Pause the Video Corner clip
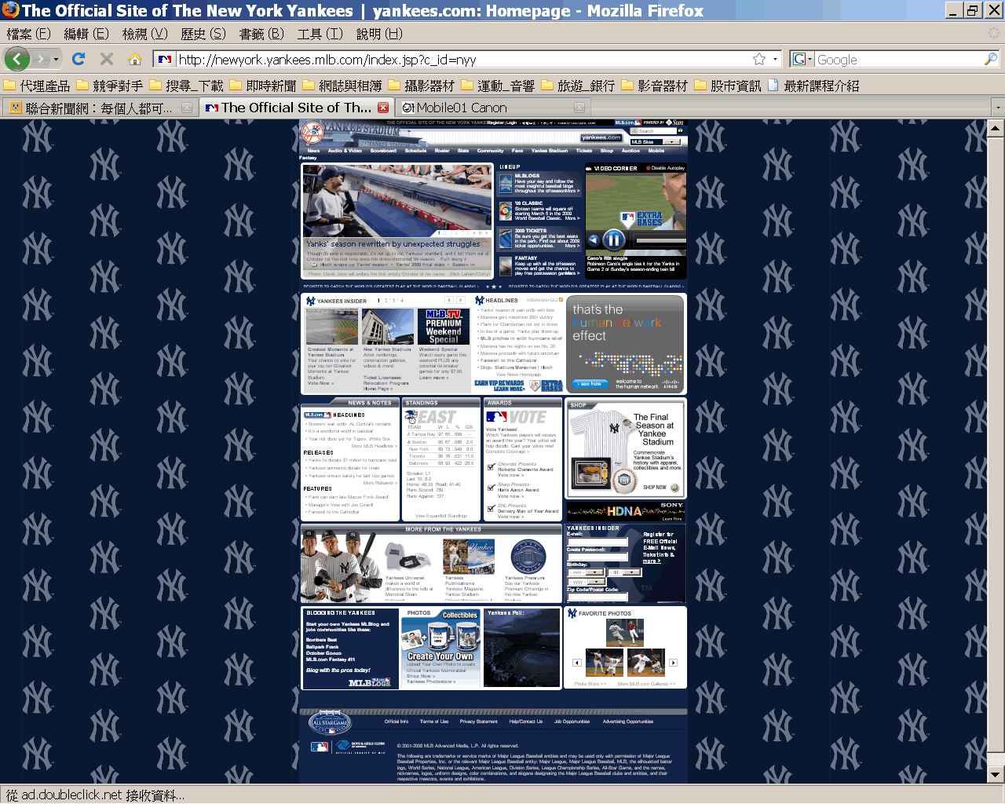 pos(613,240)
